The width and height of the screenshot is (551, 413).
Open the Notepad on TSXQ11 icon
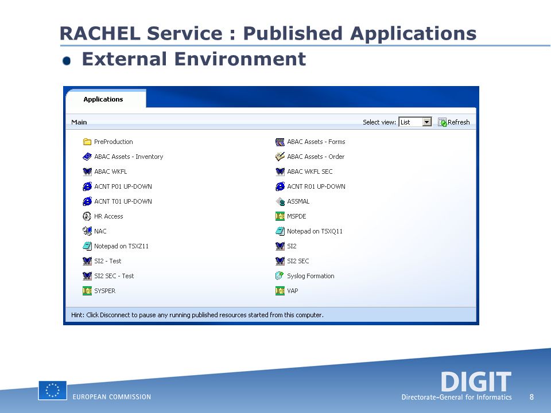[x=280, y=231]
